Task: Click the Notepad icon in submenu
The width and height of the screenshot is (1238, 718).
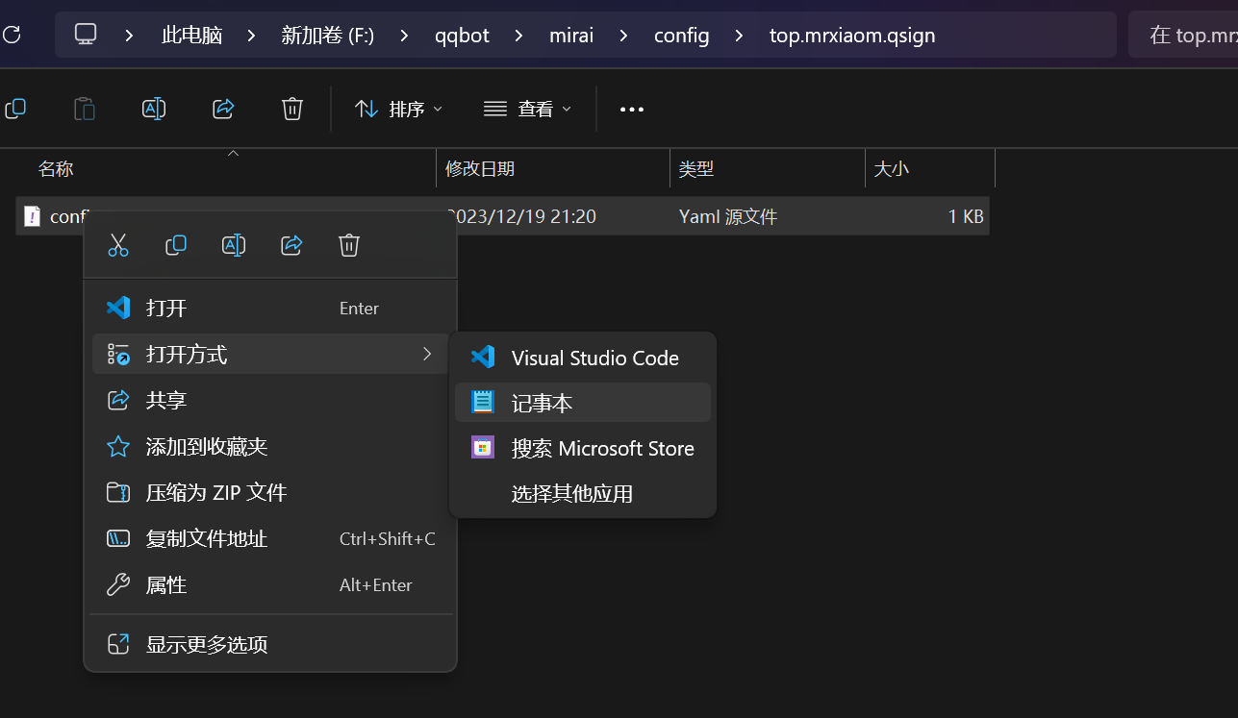Action: click(483, 403)
